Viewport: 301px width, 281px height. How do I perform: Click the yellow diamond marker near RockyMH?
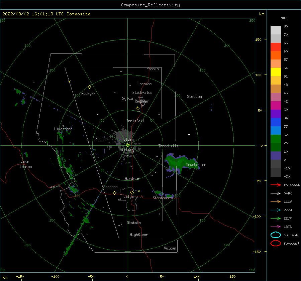[x=89, y=87]
